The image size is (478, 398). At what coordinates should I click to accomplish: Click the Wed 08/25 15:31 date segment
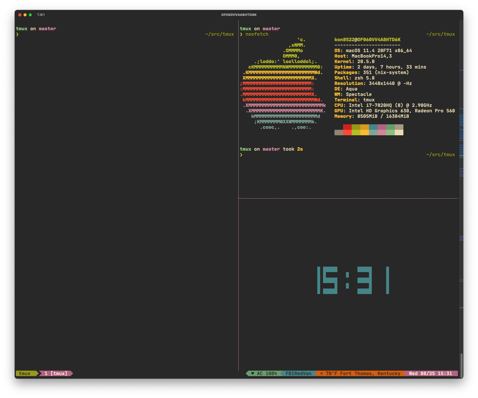[x=431, y=373]
